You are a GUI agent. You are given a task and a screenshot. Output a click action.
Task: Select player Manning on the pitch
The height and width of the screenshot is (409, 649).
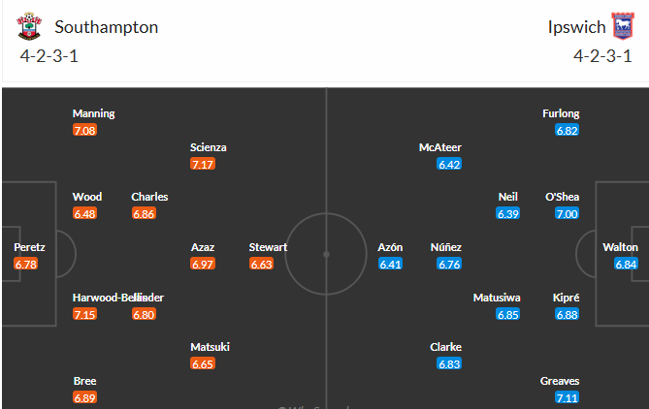coord(93,113)
